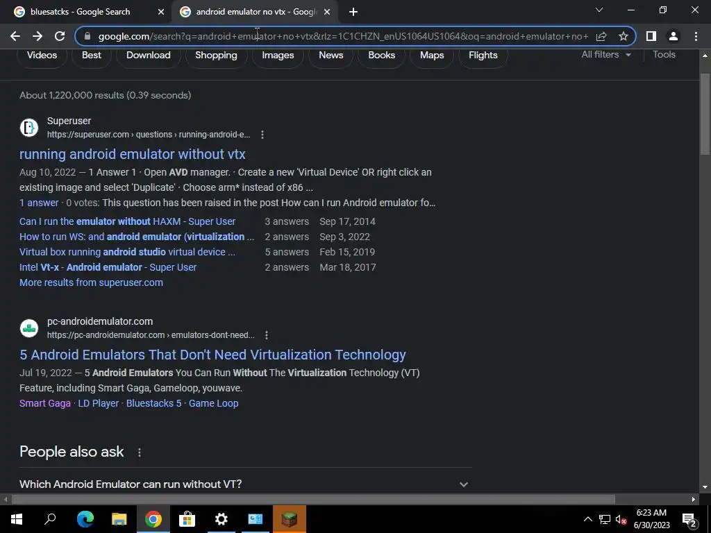
Task: Open the All filters dropdown
Action: (x=605, y=55)
